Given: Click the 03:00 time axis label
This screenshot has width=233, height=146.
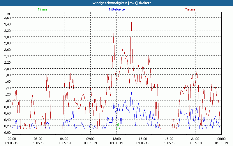Looking at the screenshot, I should 38,139.
